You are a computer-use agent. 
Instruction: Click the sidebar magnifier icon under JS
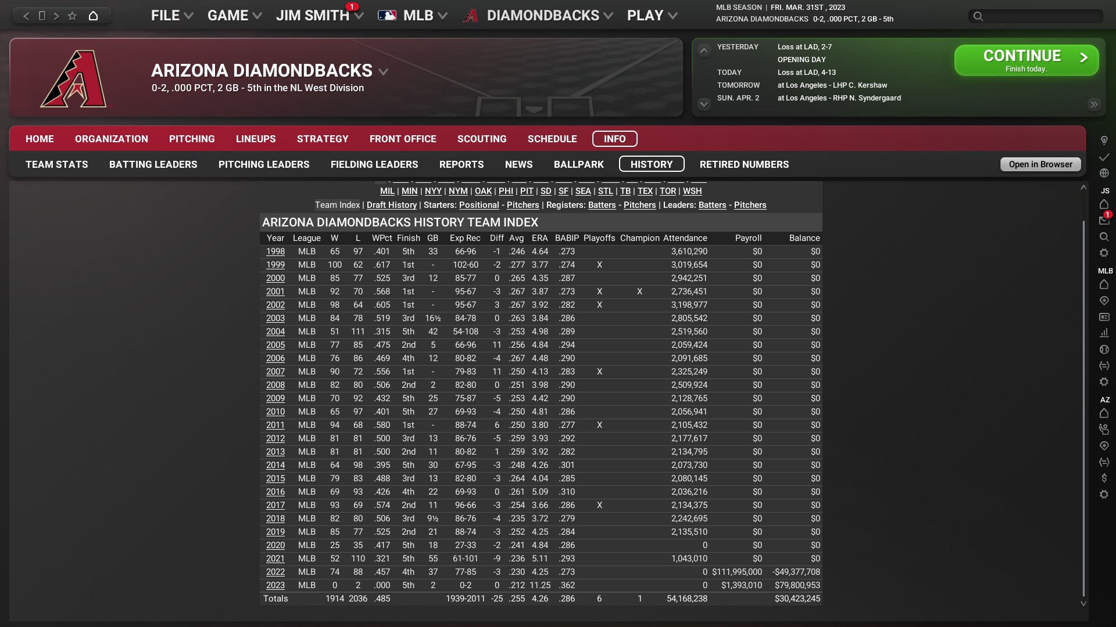click(1104, 237)
